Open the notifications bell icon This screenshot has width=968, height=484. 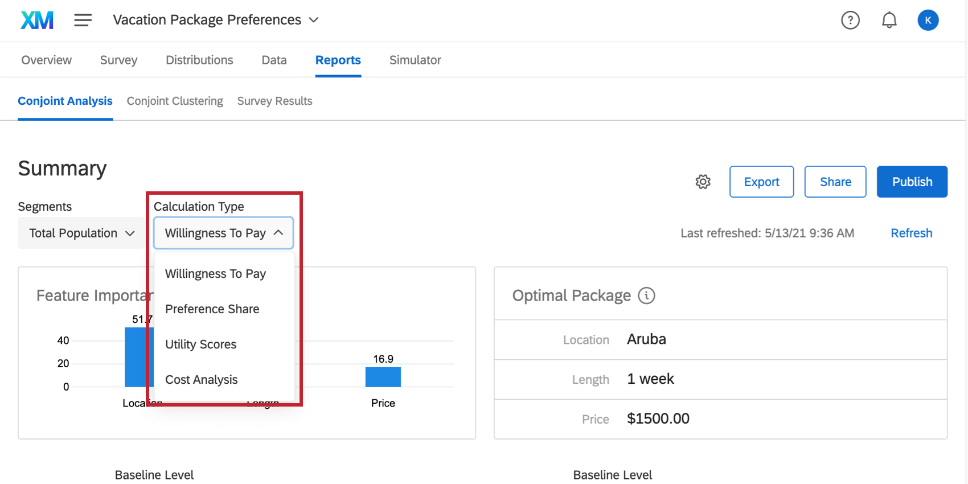(x=889, y=20)
